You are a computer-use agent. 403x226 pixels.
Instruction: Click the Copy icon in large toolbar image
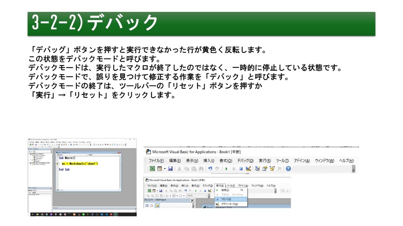click(187, 168)
